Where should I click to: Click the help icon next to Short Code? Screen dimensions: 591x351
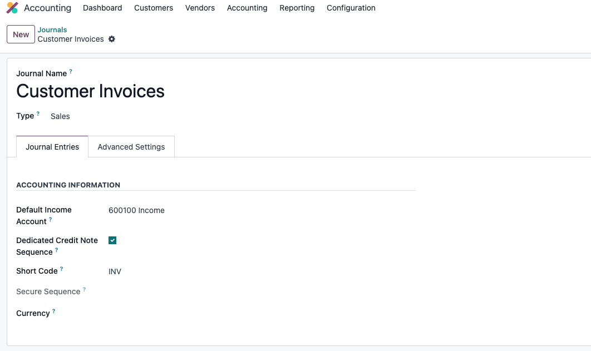point(61,269)
